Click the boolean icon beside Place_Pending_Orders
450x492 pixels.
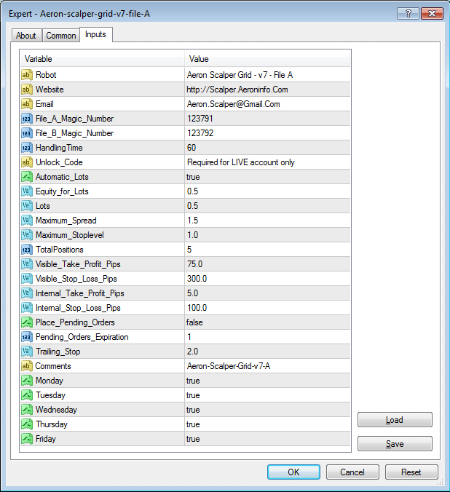(27, 322)
